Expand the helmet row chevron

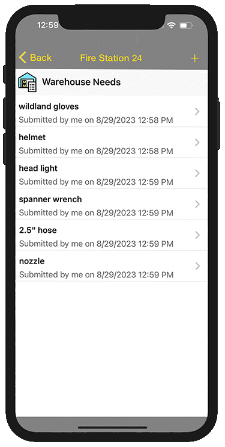click(197, 143)
